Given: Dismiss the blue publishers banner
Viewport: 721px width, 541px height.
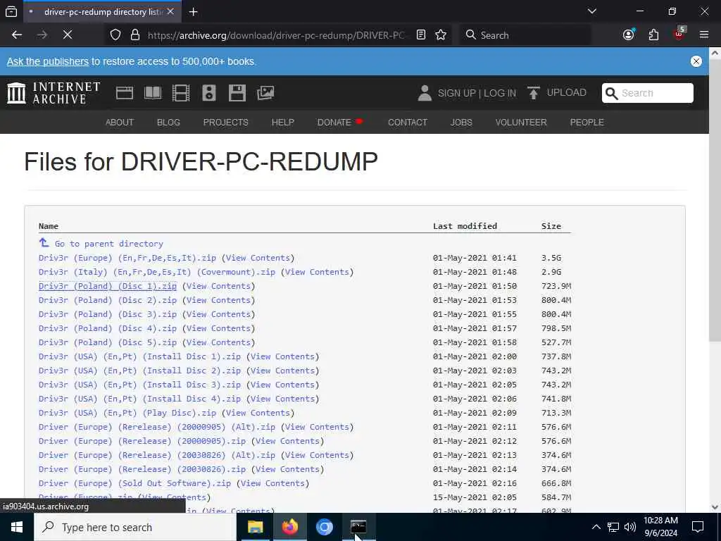Looking at the screenshot, I should [x=696, y=61].
